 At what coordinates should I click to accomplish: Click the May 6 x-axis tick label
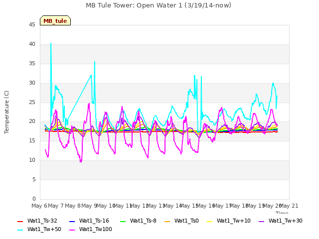tap(39, 206)
